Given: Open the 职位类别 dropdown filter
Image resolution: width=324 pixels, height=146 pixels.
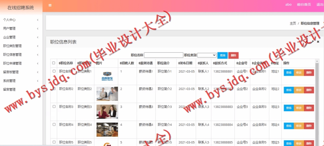Looking at the screenshot, I should (x=207, y=55).
